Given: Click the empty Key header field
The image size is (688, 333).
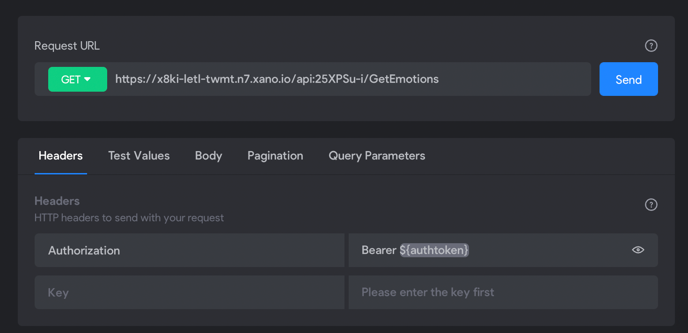Looking at the screenshot, I should (x=189, y=292).
